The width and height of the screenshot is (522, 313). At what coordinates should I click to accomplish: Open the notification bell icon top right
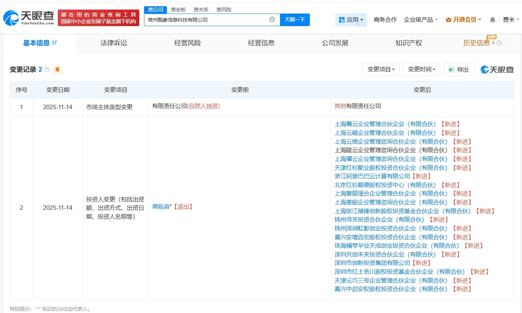coord(492,20)
